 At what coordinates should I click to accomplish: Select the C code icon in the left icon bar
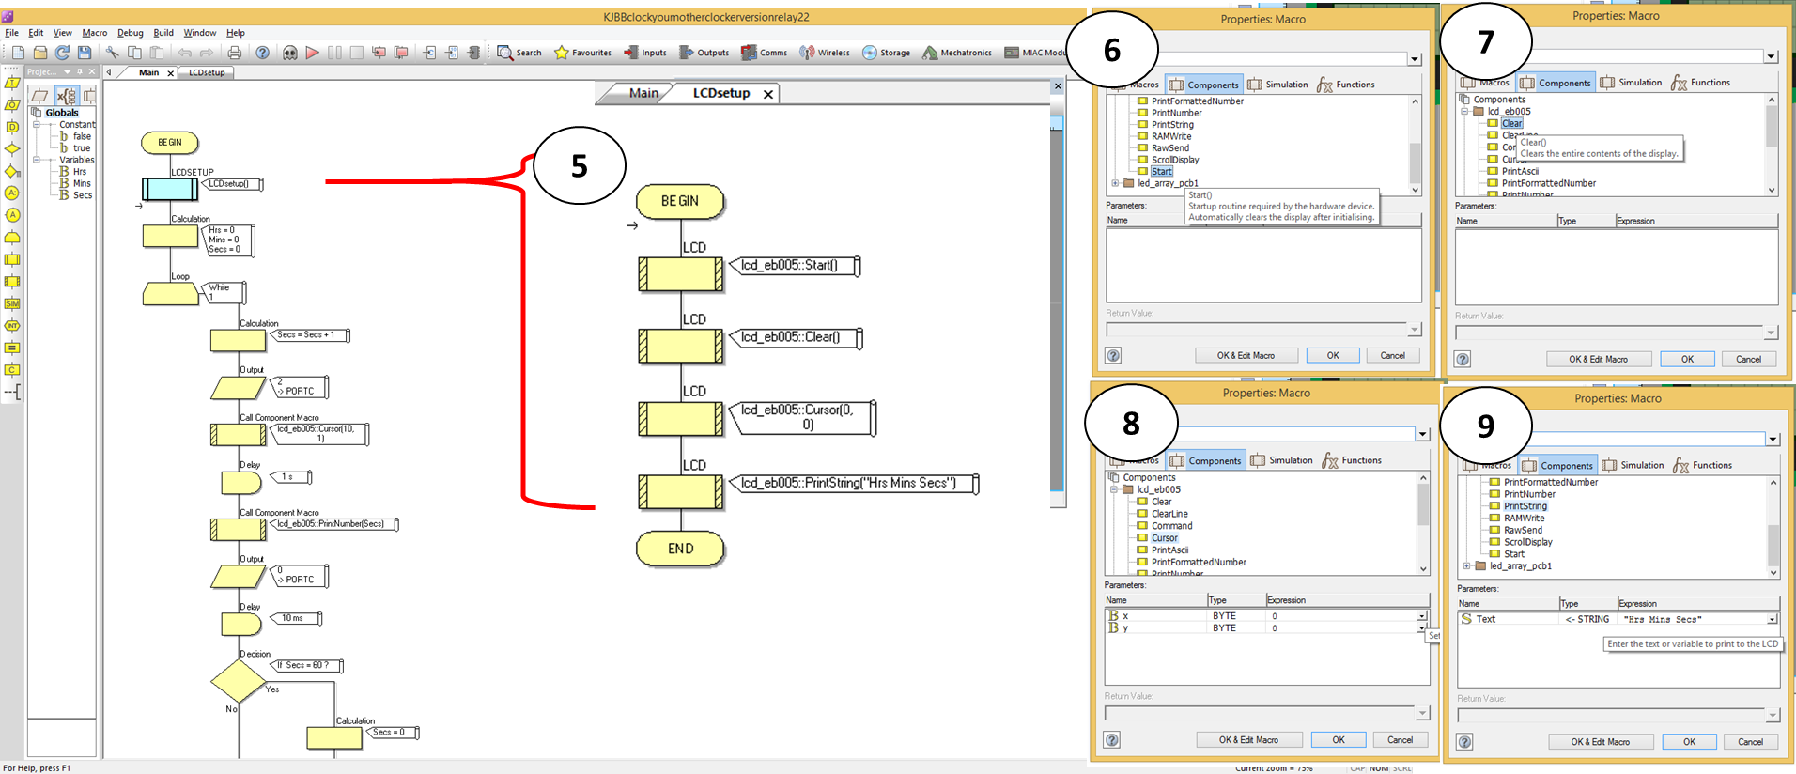pos(12,370)
